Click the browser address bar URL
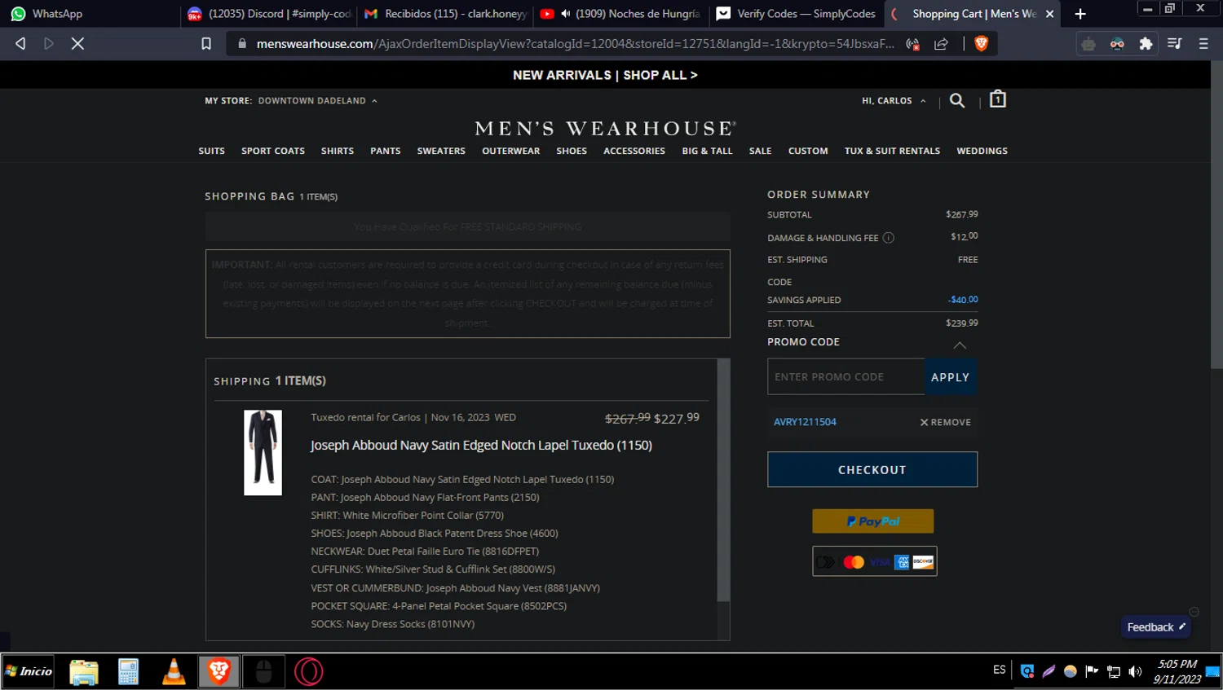1223x690 pixels. click(575, 44)
